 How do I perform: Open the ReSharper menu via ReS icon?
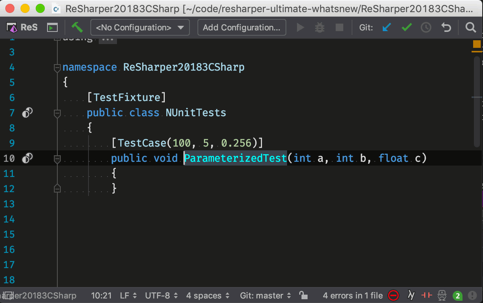point(14,27)
